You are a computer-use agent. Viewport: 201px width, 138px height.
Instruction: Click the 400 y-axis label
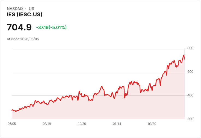click(x=190, y=95)
